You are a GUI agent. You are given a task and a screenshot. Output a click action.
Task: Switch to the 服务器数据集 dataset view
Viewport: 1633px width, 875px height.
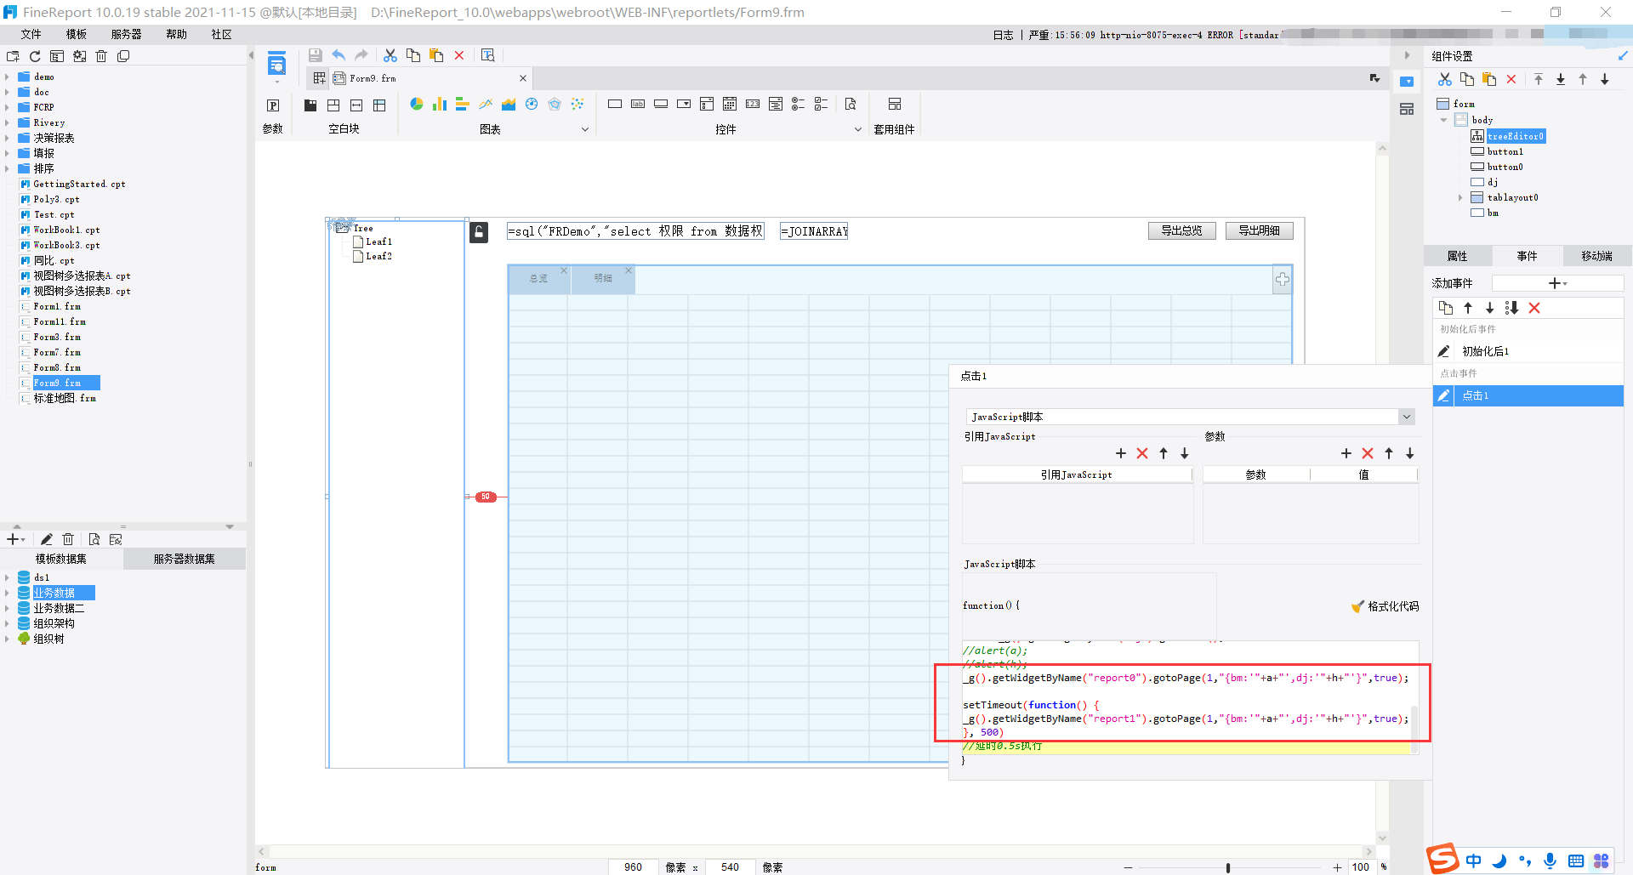[184, 559]
